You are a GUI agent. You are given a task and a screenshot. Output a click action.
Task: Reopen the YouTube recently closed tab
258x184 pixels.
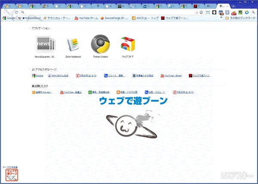click(x=71, y=92)
